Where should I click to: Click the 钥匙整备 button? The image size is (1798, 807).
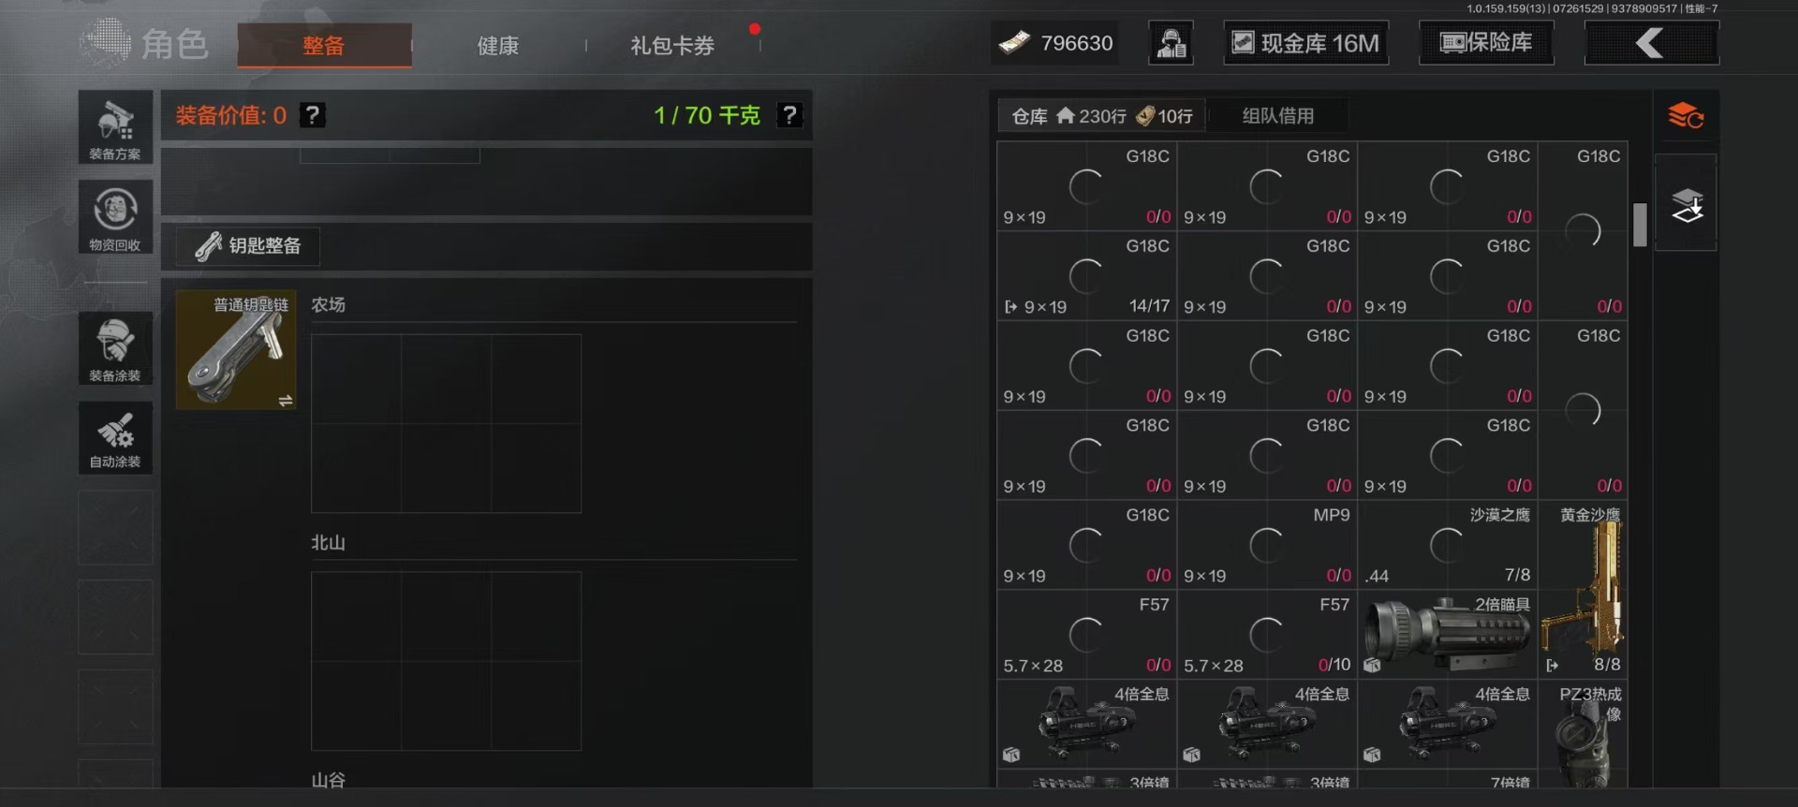click(248, 246)
